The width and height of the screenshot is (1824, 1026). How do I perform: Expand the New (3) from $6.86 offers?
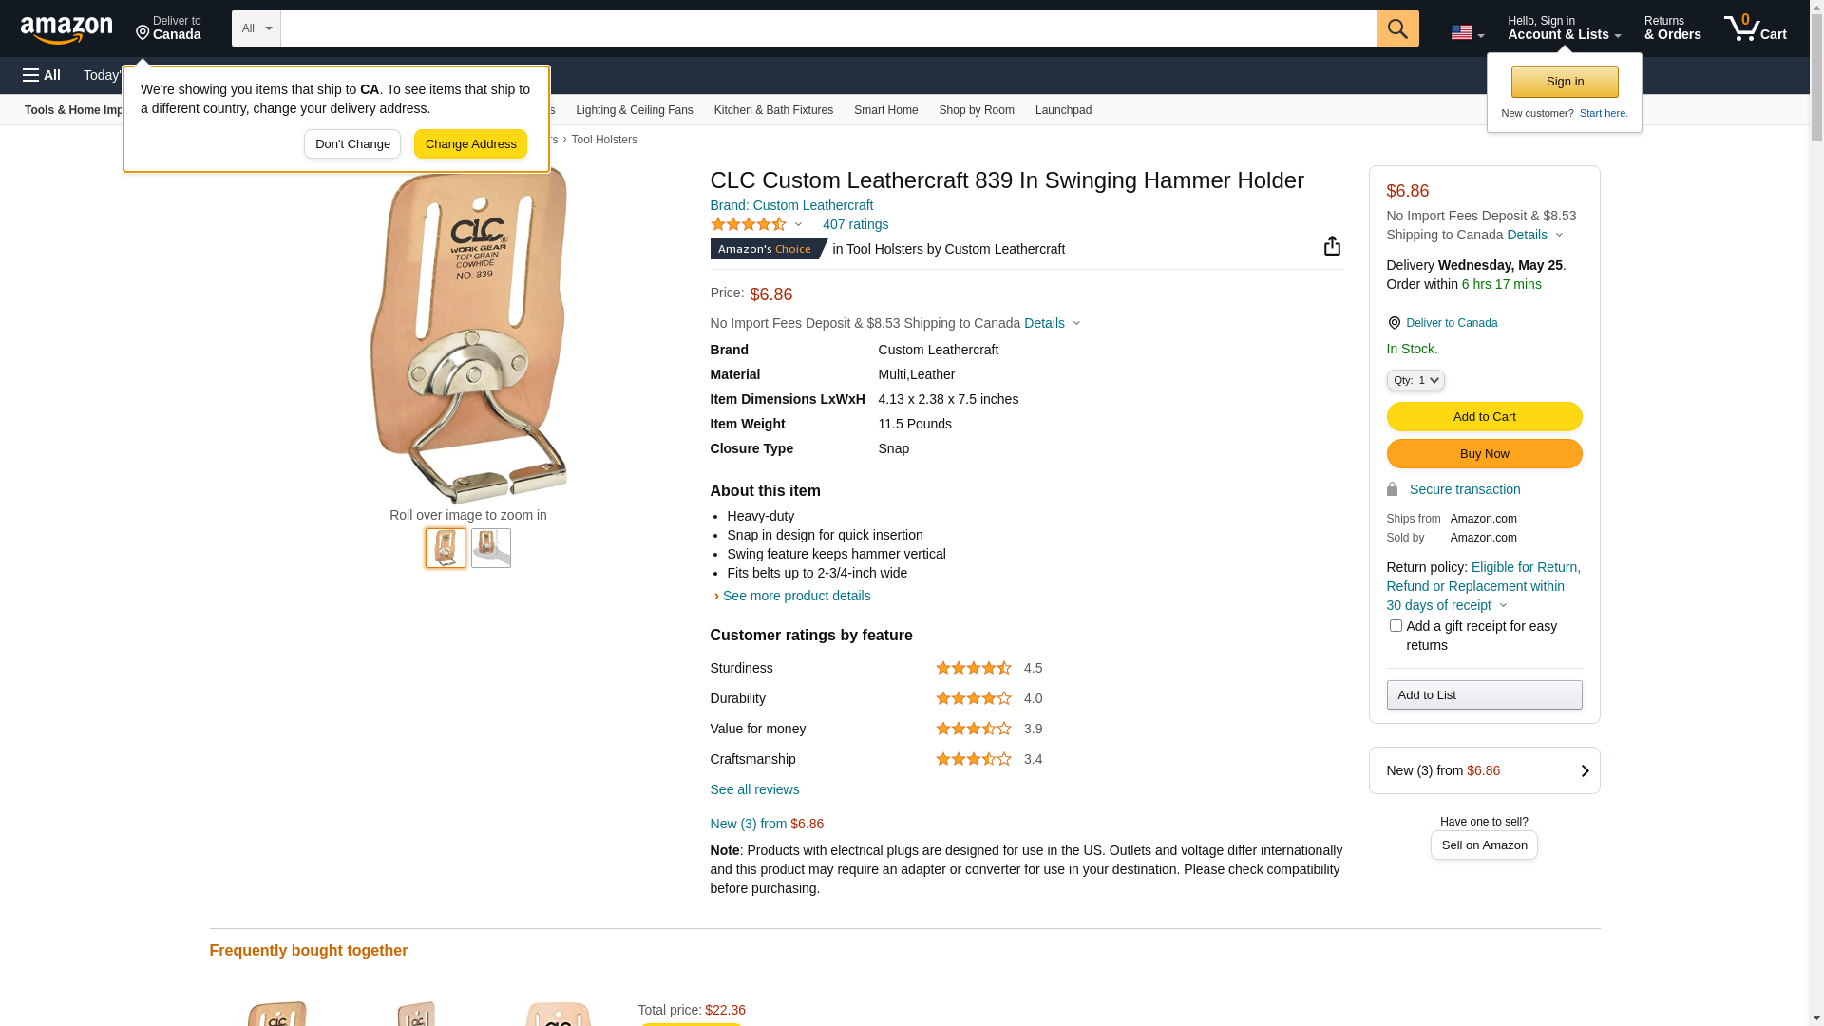point(1484,770)
